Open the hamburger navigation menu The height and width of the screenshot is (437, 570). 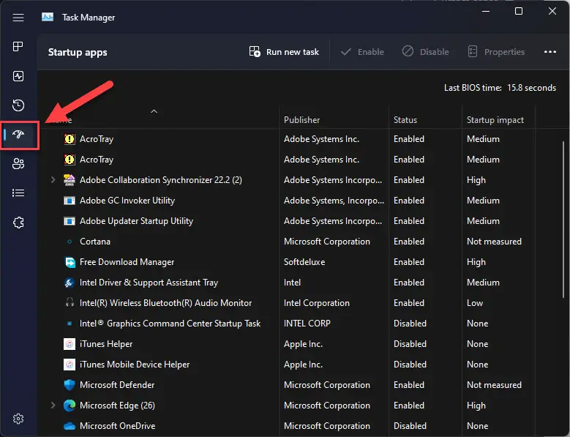coord(18,18)
